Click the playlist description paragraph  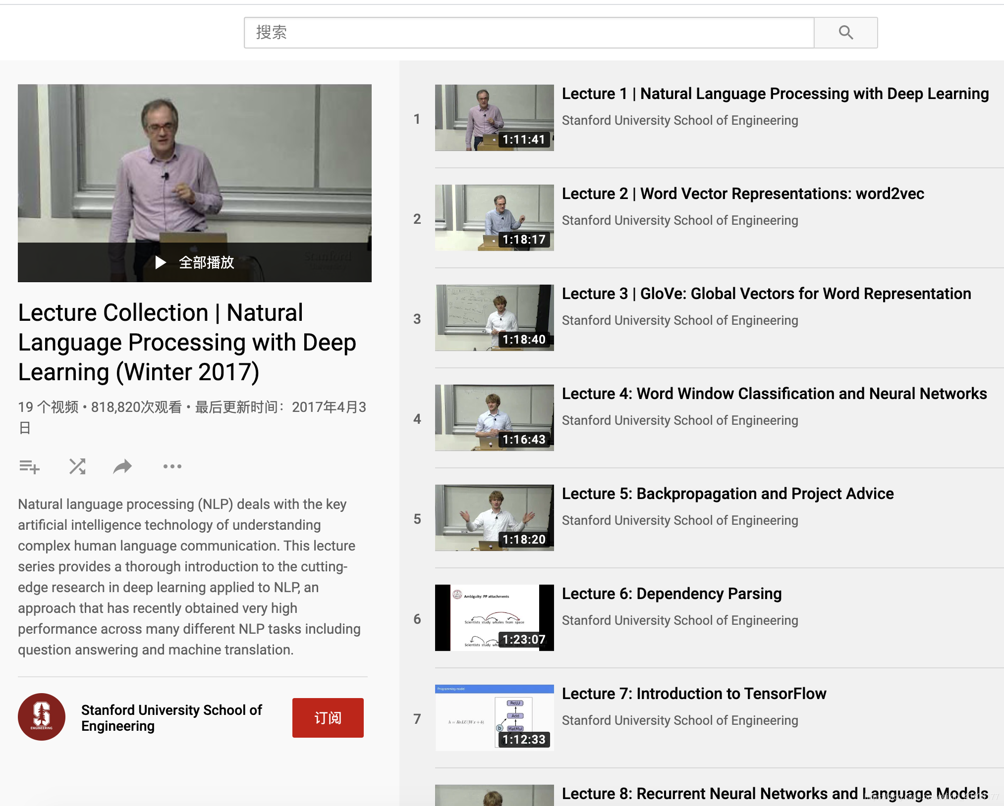(189, 577)
